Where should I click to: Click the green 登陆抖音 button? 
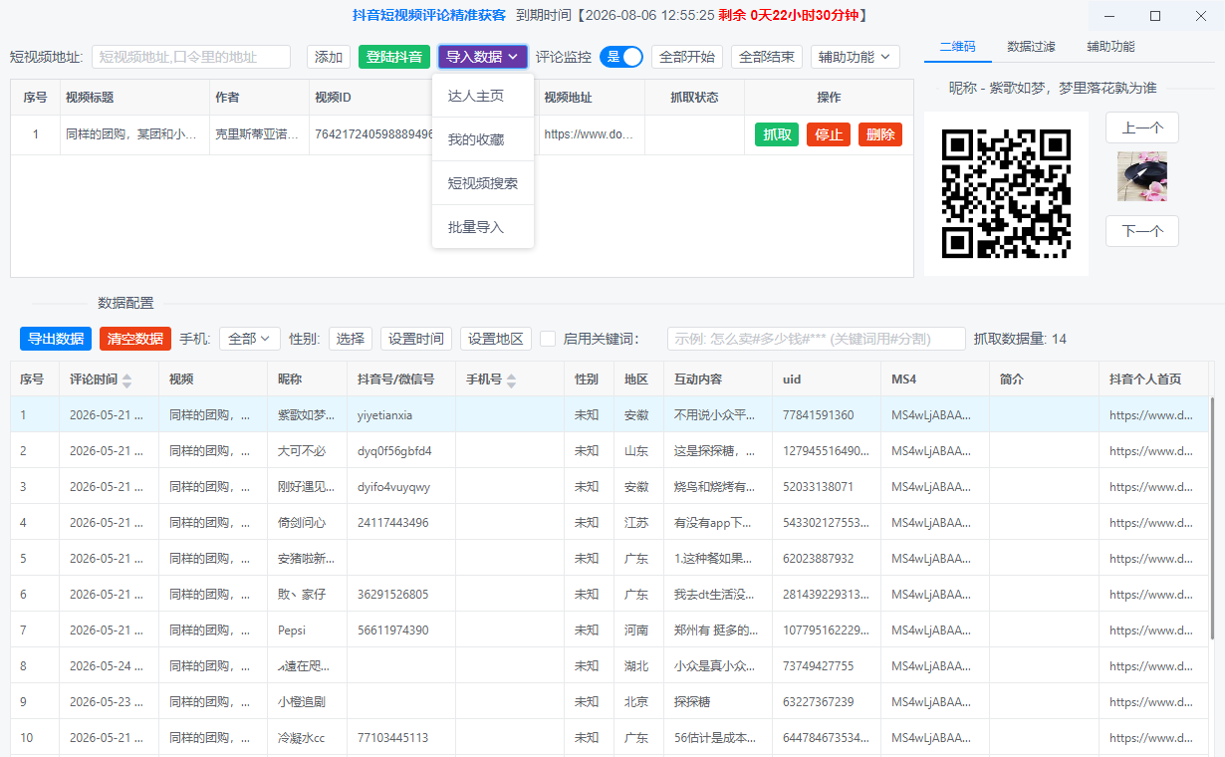click(x=394, y=57)
